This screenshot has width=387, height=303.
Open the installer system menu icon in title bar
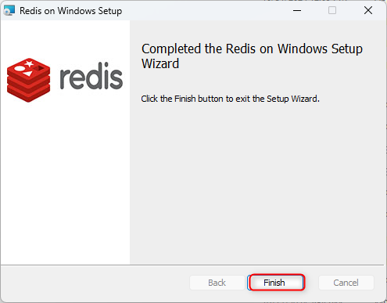pyautogui.click(x=9, y=11)
